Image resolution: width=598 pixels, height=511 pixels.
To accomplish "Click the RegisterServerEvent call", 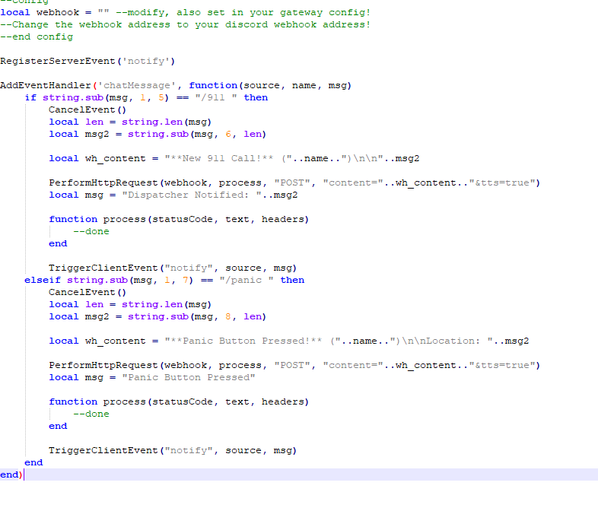I will click(87, 62).
